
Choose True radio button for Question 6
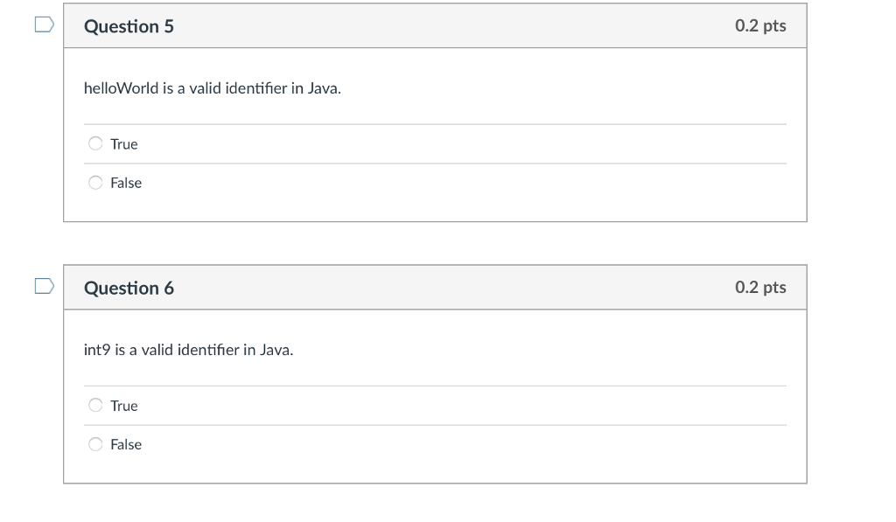(x=95, y=405)
